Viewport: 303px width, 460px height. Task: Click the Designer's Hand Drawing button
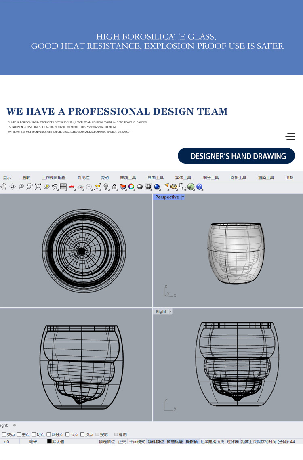tap(236, 156)
